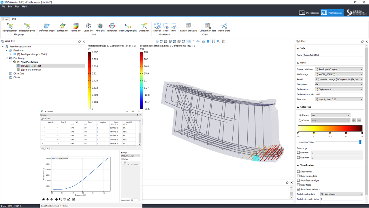Viewport: 369px width, 208px height.
Task: Select the Presets radio button
Action: click(x=300, y=115)
